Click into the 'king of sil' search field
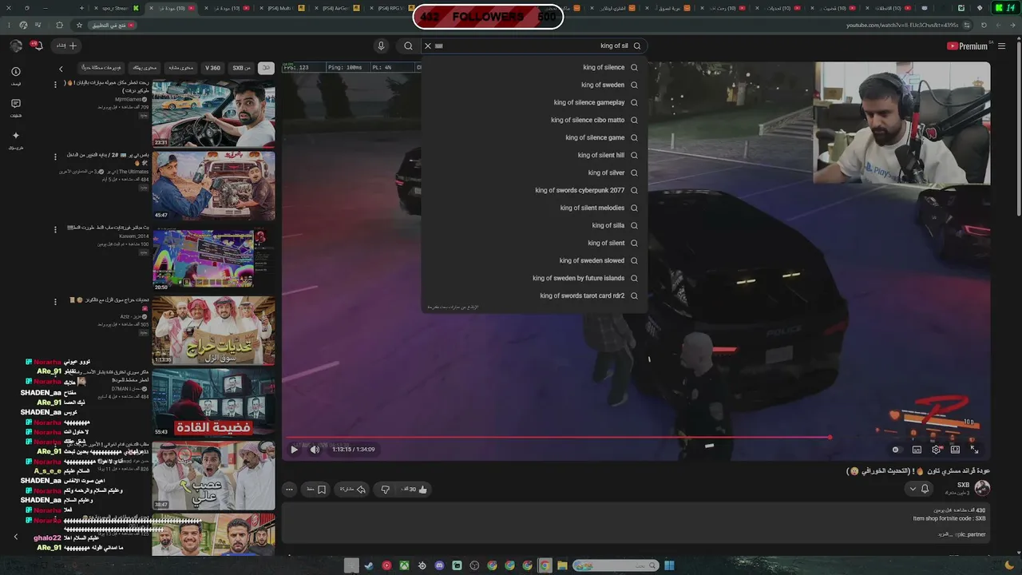Viewport: 1022px width, 575px height. tap(535, 46)
